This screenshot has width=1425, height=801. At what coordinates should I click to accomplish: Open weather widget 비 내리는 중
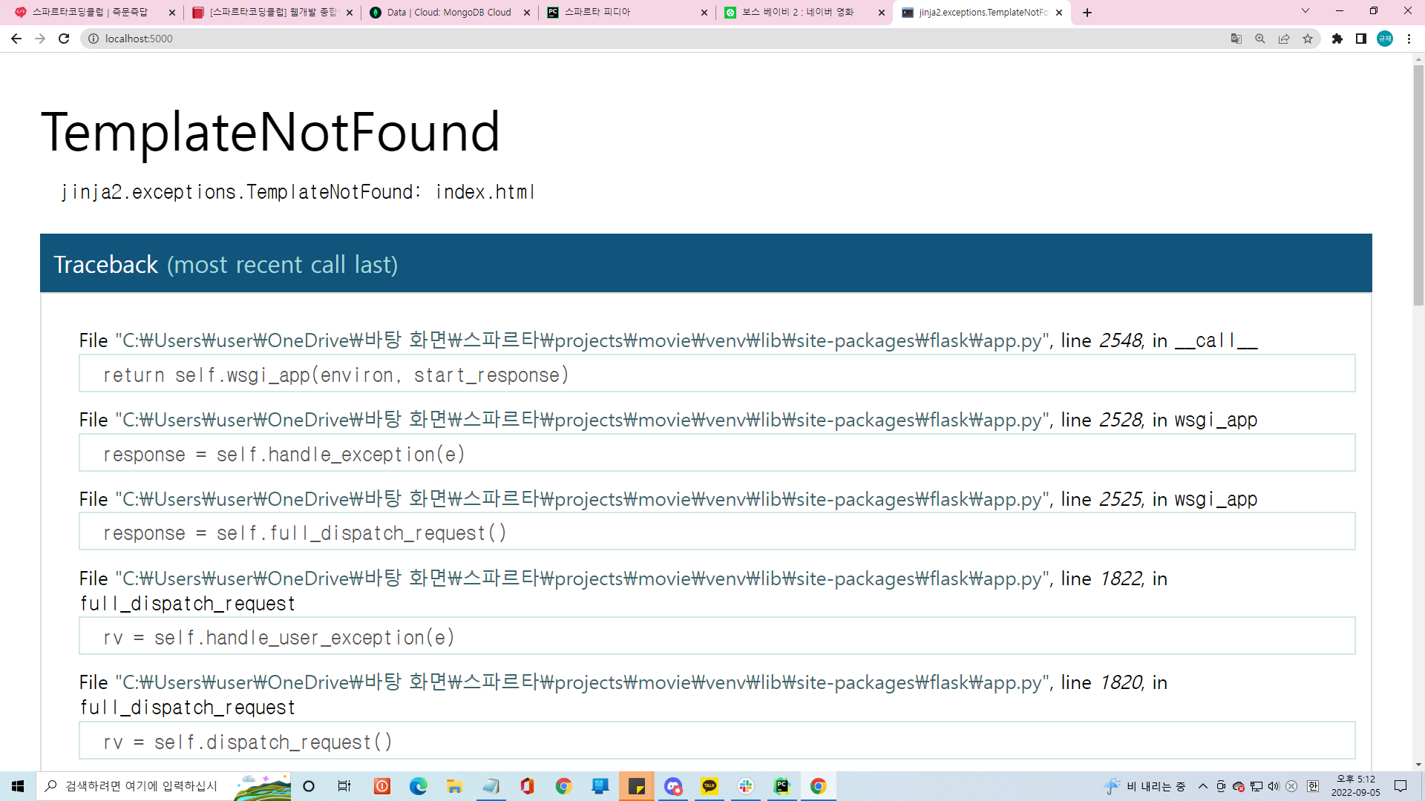pos(1144,786)
